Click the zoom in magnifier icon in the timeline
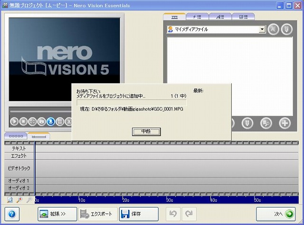This screenshot has height=225, width=304. pyautogui.click(x=19, y=200)
